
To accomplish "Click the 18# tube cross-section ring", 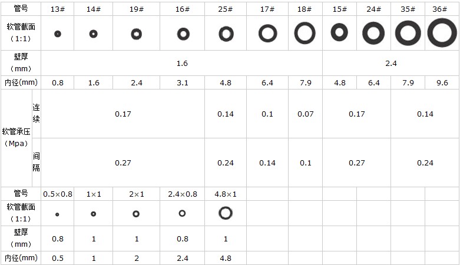I will (x=305, y=33).
